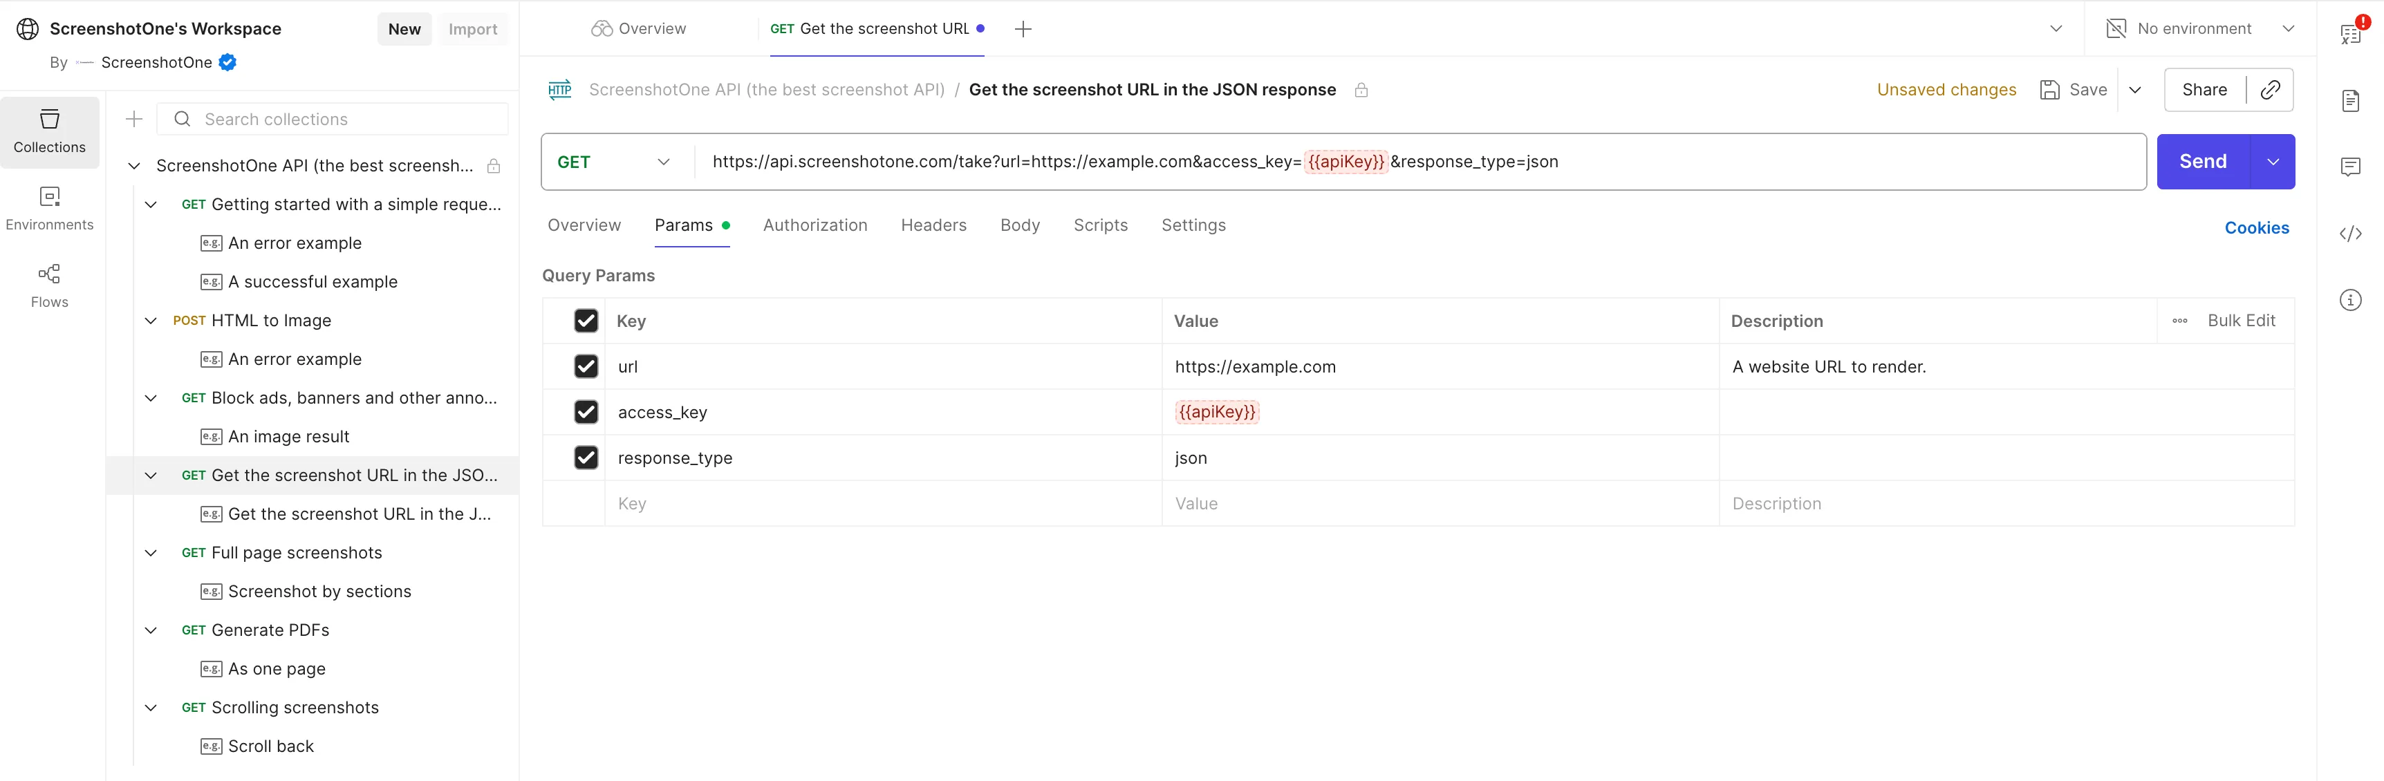This screenshot has height=781, width=2384.
Task: Click the Send button
Action: pos(2204,161)
